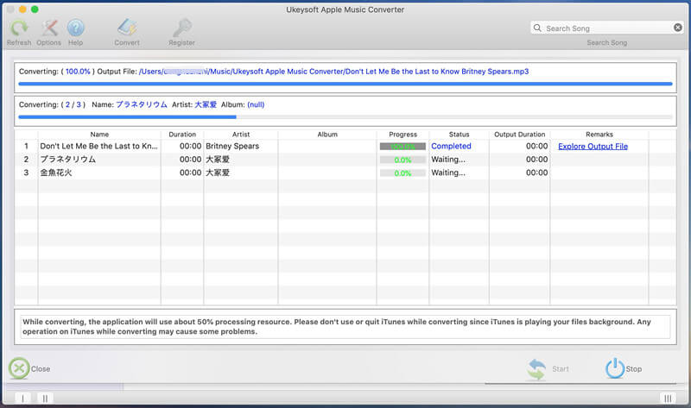Screen dimensions: 691x408
Task: Click the Close button at bottom
Action: click(x=29, y=369)
